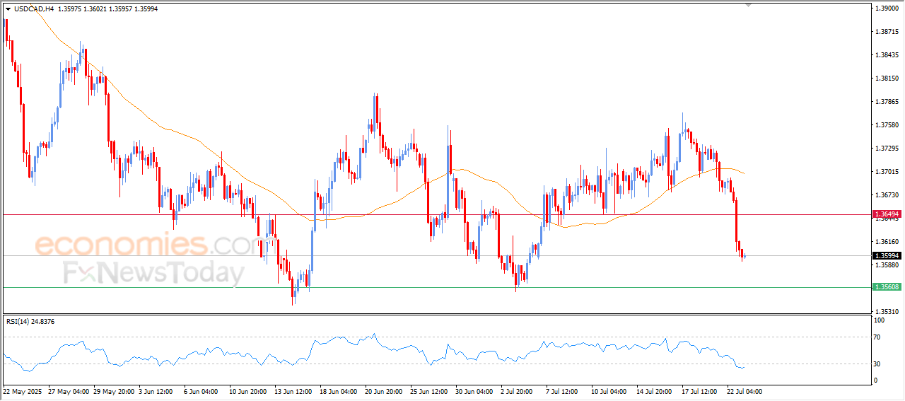Click the 1.39000 price axis label
The width and height of the screenshot is (905, 401).
887,8
